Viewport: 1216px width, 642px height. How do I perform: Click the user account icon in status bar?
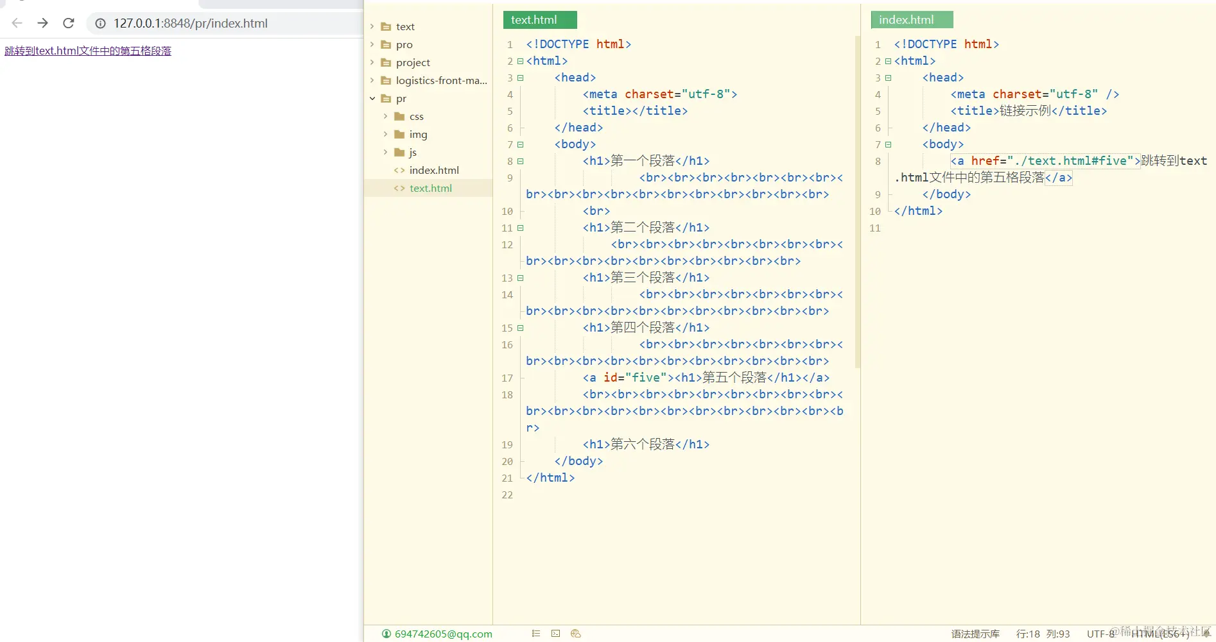pyautogui.click(x=387, y=634)
